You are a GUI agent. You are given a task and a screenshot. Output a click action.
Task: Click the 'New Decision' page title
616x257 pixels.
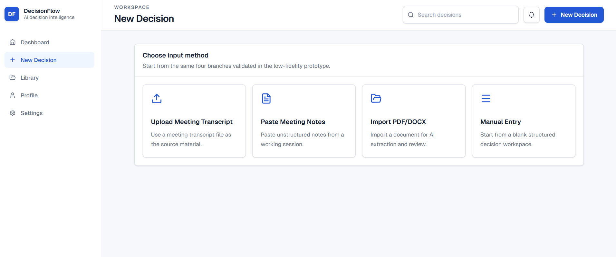coord(144,19)
